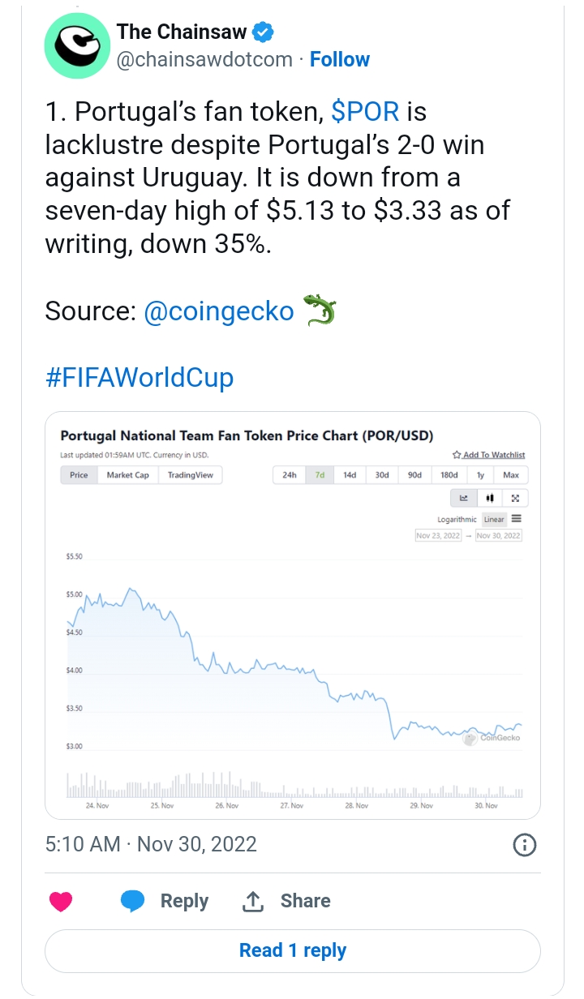Click the tweet timestamp 5:10 AM Nov 30, 2022

(x=151, y=844)
